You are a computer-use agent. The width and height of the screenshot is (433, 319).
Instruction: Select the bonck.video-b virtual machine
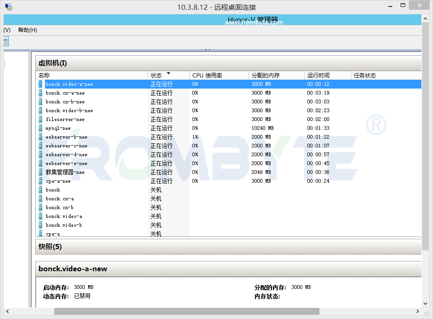point(229,225)
